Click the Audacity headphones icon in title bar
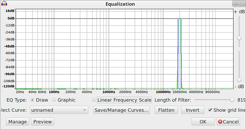 [x=4, y=4]
